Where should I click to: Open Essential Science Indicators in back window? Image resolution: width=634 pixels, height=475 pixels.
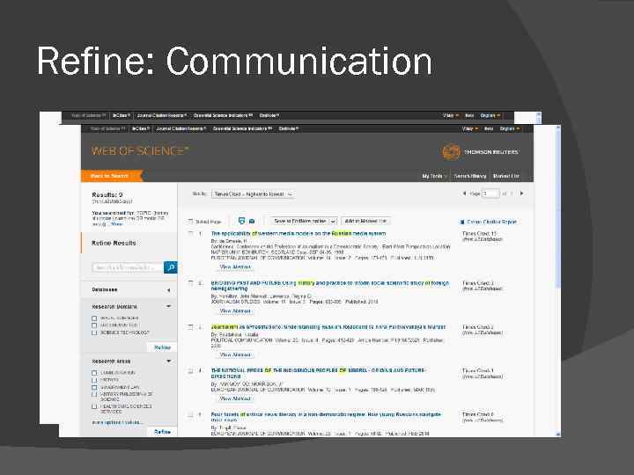pyautogui.click(x=223, y=115)
